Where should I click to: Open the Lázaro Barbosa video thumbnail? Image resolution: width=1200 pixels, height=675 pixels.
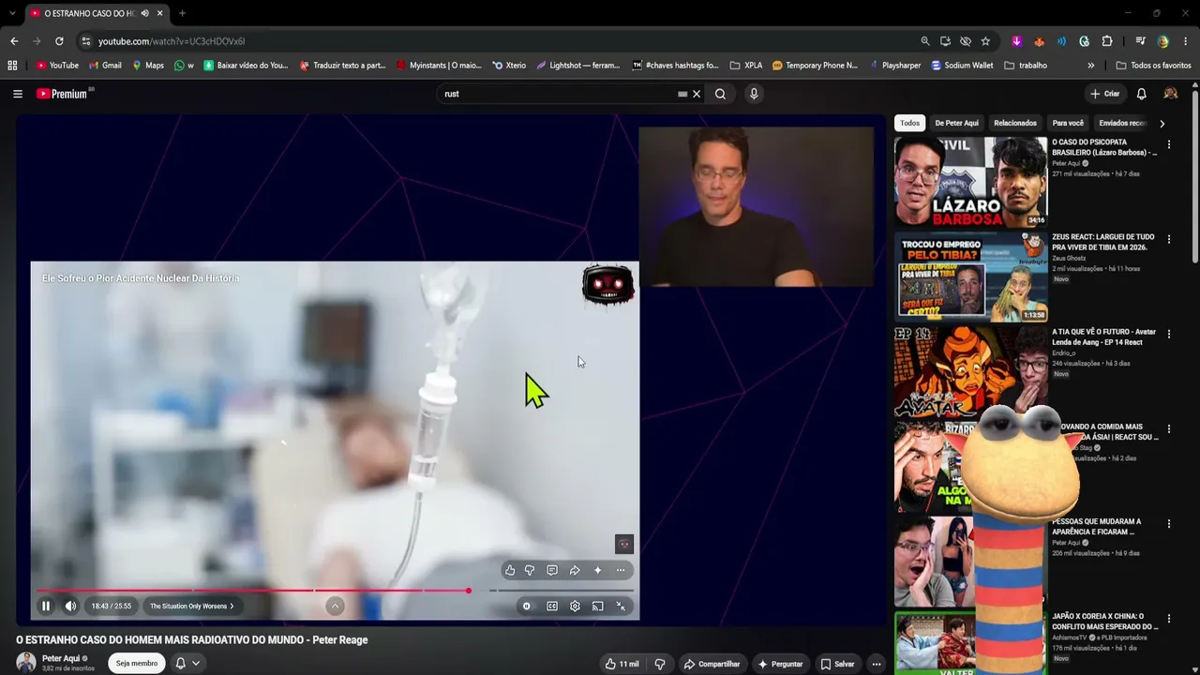click(970, 181)
